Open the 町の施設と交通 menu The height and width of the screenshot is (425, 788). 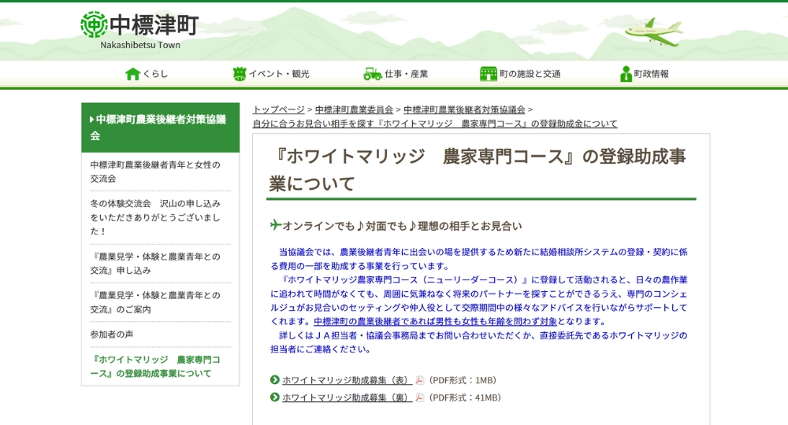(x=520, y=74)
